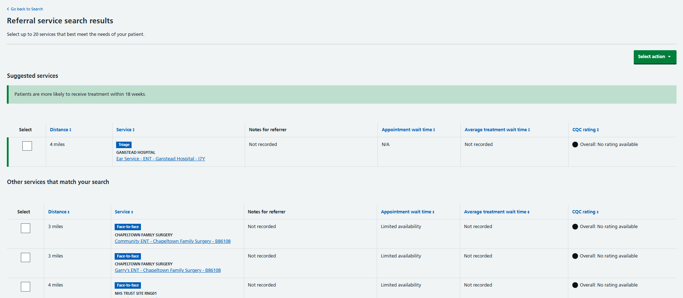This screenshot has width=683, height=298.
Task: Open Garry's ENT - Chapeltown Family Surgery link
Action: coord(168,270)
